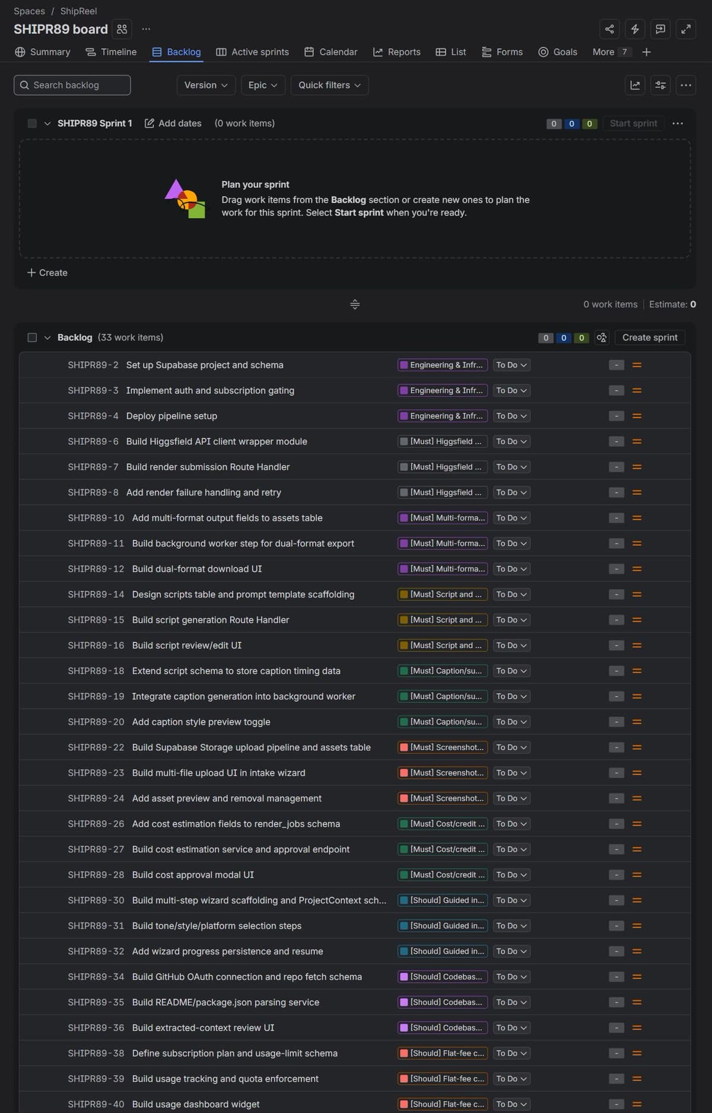Enter full screen with expand icon
This screenshot has width=712, height=1113.
point(686,29)
